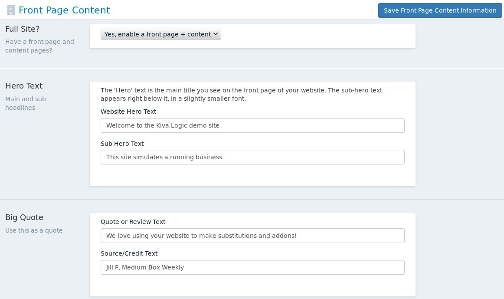Click the Full Site? section heading

tap(23, 29)
